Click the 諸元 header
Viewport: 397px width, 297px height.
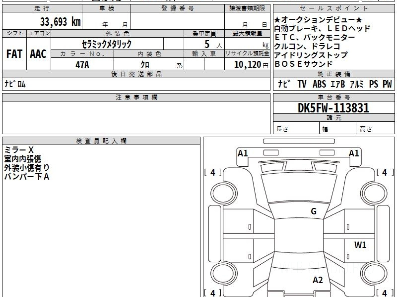(x=334, y=118)
